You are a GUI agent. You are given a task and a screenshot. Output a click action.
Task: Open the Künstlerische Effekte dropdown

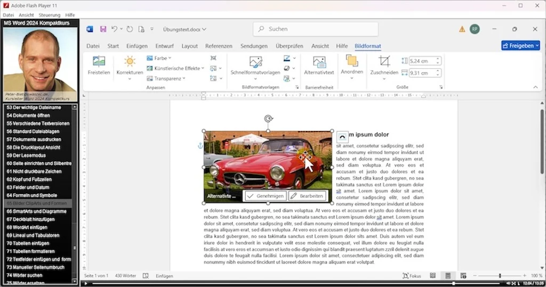click(x=175, y=68)
